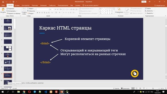Click the font name combo box
Screen dimensions: 167x94
43,9
